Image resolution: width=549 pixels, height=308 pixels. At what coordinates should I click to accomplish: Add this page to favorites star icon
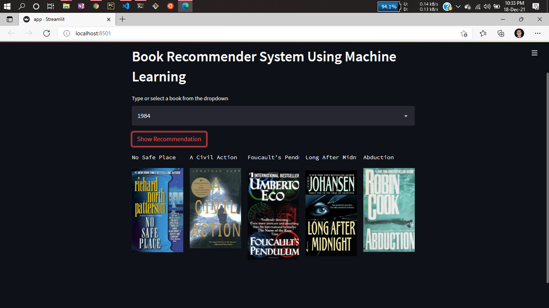pyautogui.click(x=464, y=33)
